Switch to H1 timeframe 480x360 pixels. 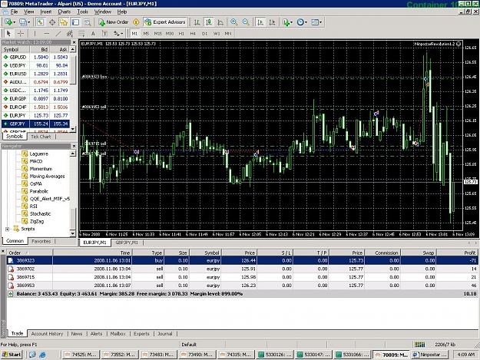(181, 34)
